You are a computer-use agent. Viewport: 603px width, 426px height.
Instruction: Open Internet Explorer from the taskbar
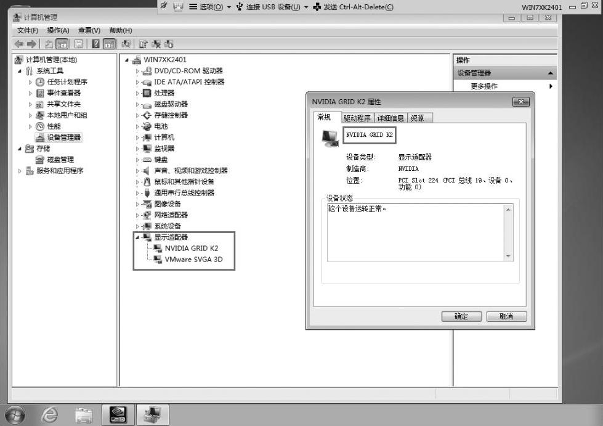[50, 416]
